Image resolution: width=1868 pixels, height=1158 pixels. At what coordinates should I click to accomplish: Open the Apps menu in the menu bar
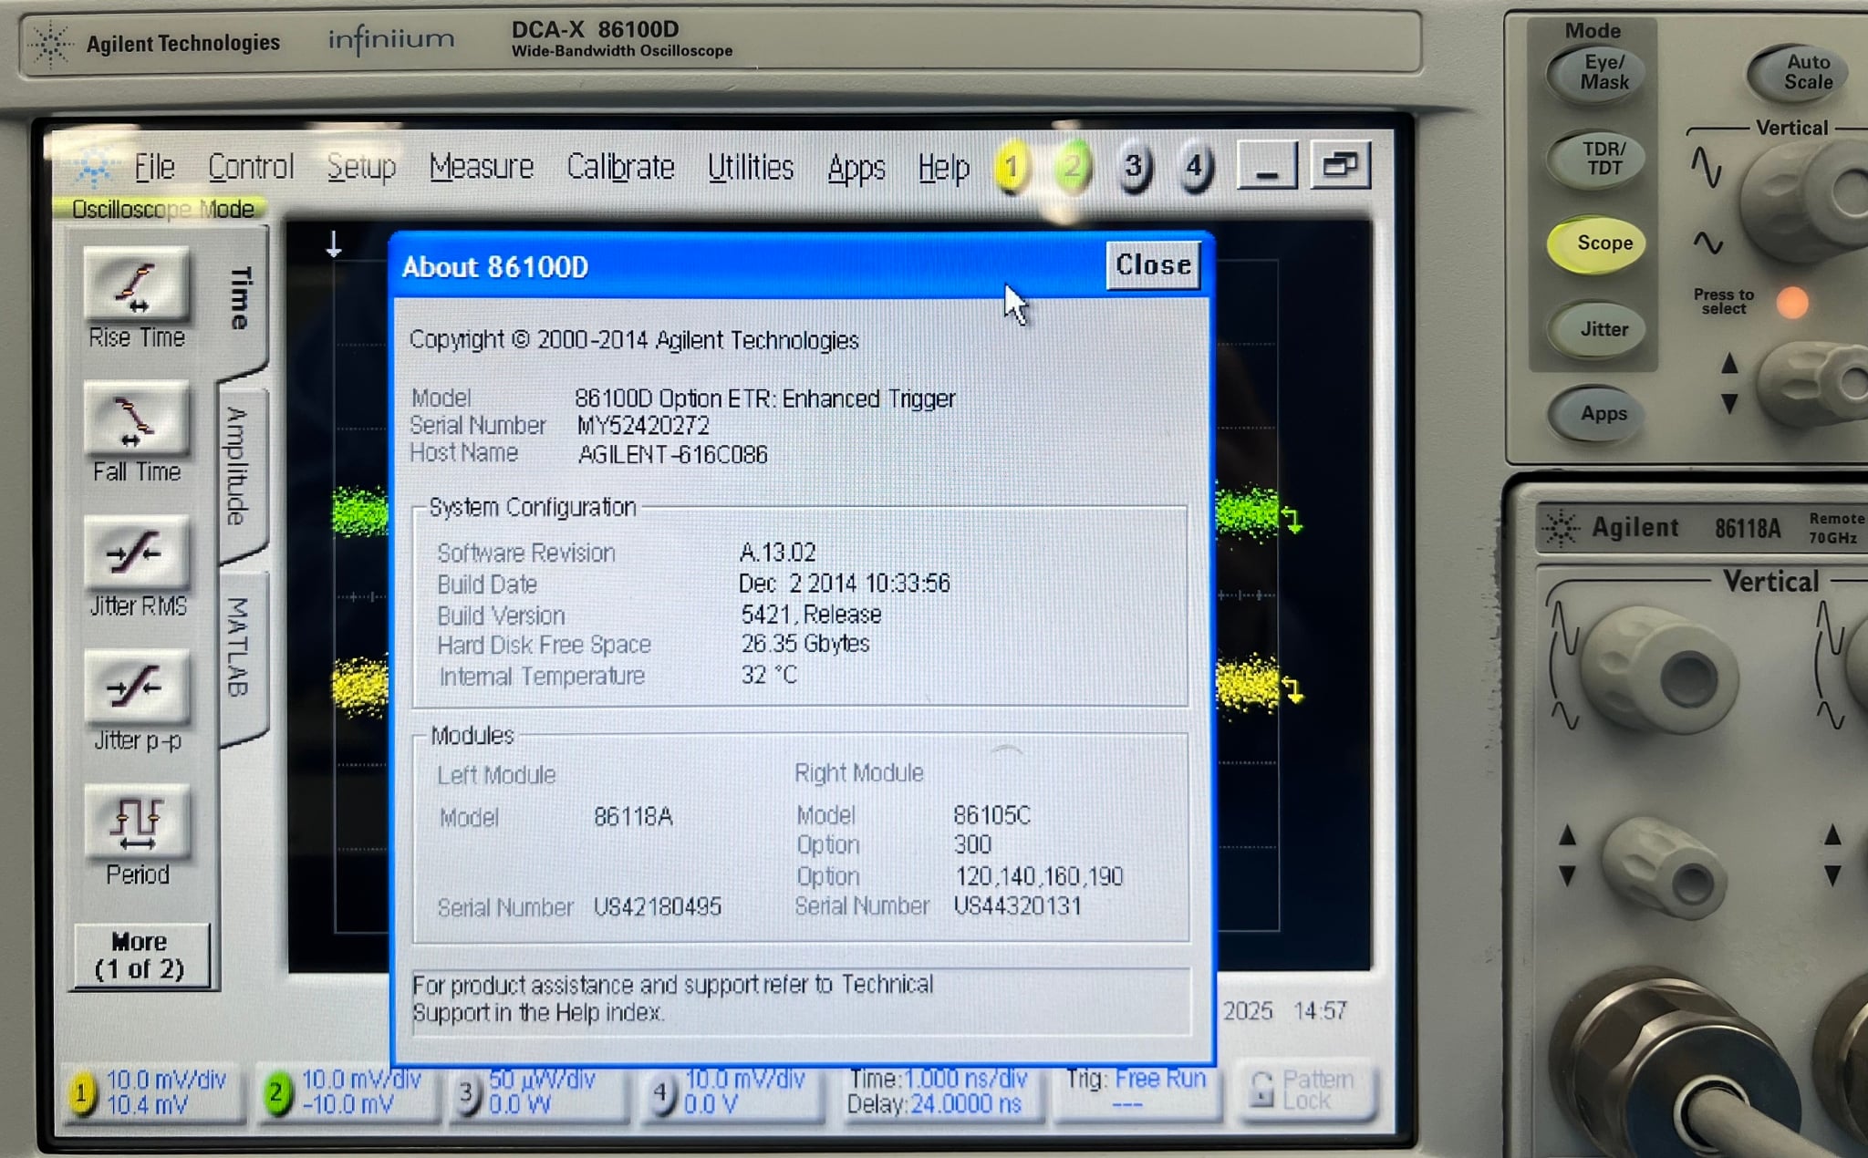(856, 169)
